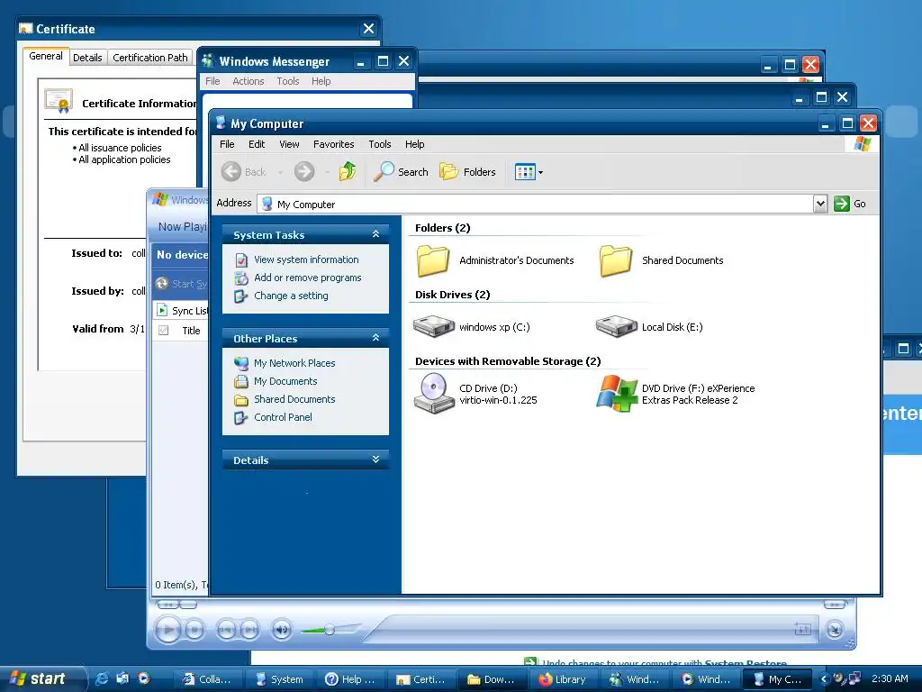
Task: Open the Views dropdown button
Action: point(529,172)
